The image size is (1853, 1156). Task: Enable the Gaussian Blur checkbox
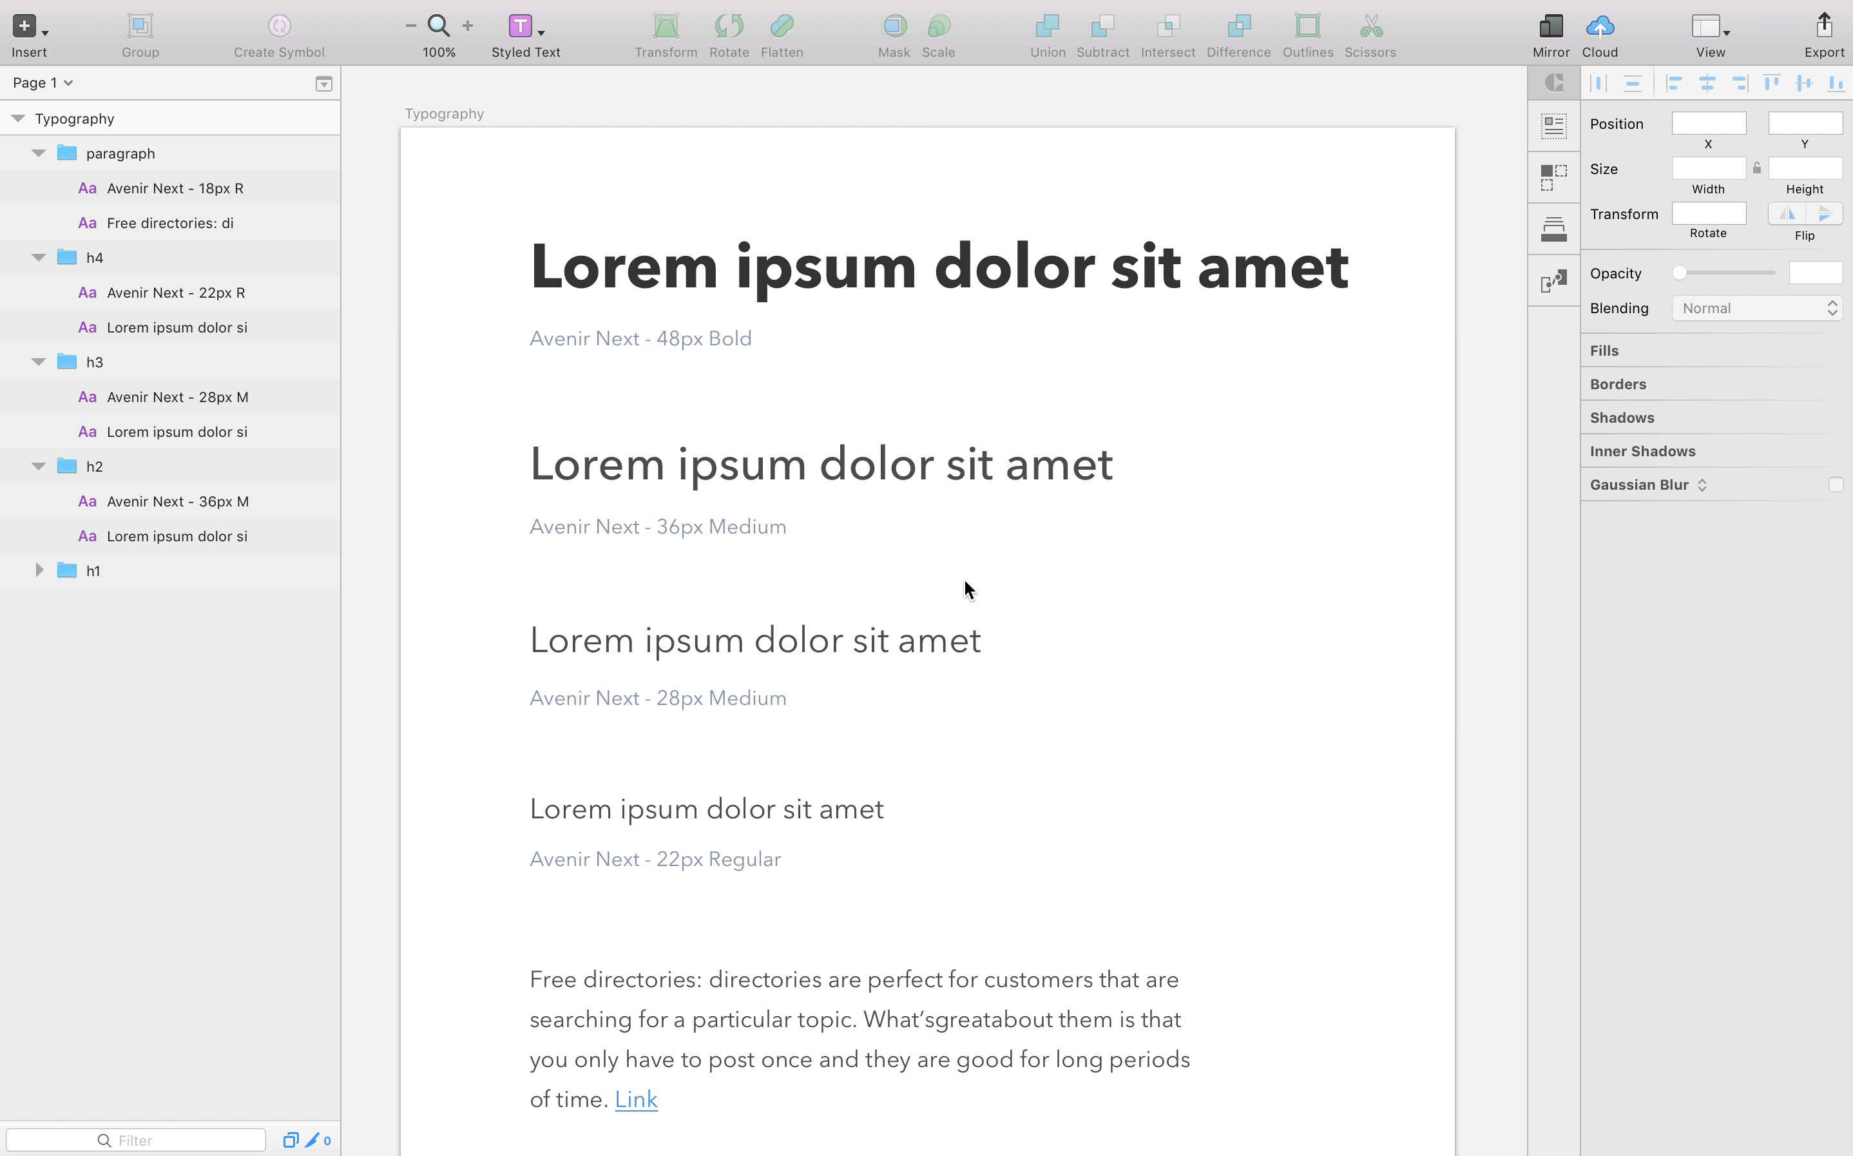[x=1836, y=485]
